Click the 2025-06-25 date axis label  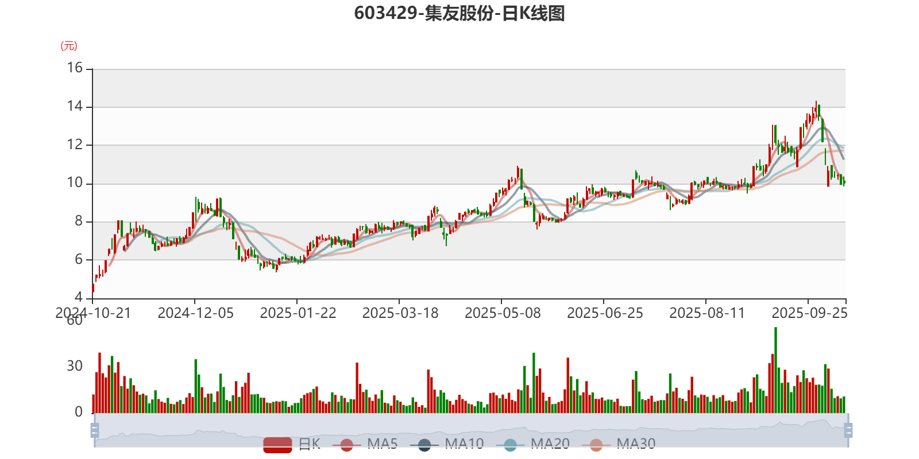point(604,313)
